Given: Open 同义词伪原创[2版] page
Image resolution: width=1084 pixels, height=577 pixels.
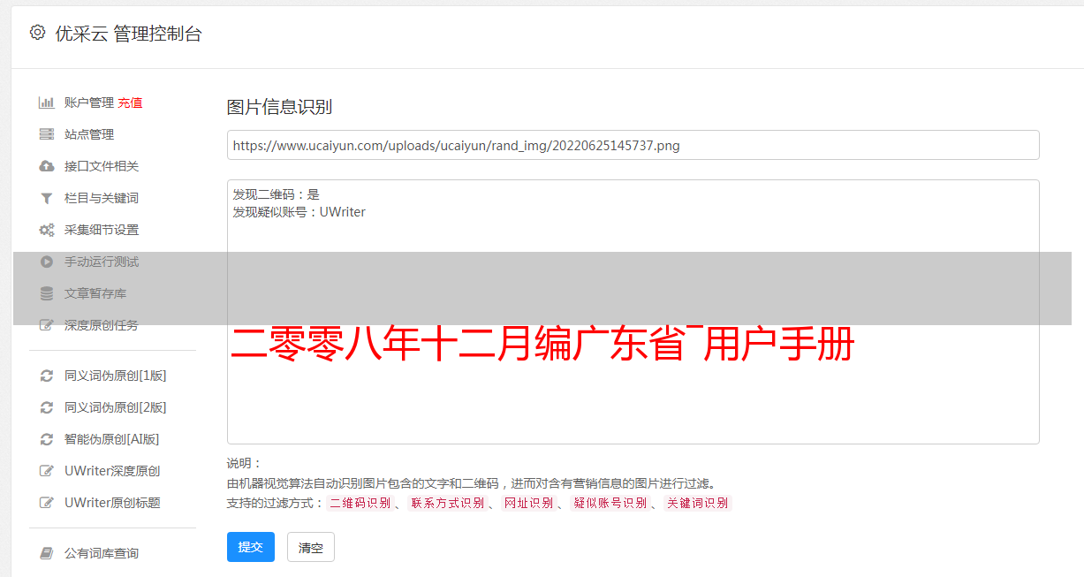Looking at the screenshot, I should tap(115, 407).
